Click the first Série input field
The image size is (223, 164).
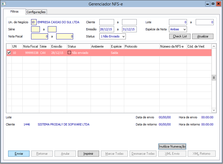coord(35,29)
